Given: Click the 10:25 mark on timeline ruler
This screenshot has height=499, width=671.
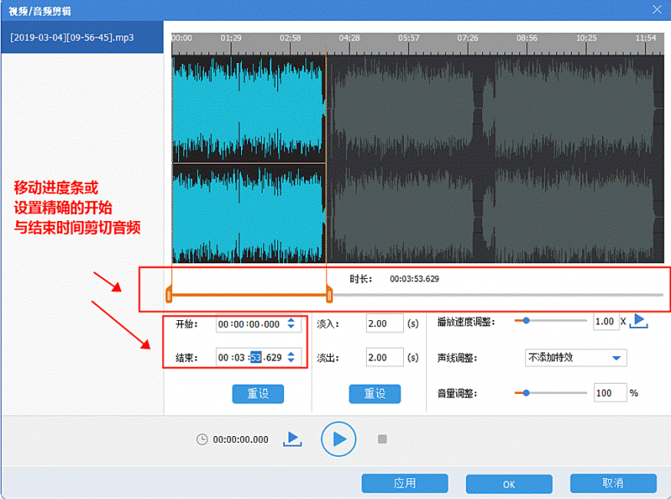Looking at the screenshot, I should tap(586, 38).
